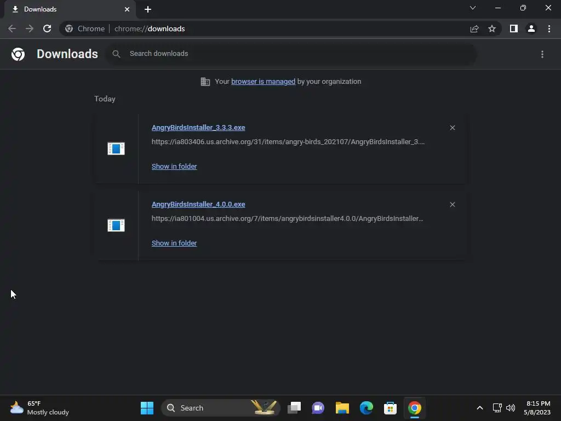561x421 pixels.
Task: Remove AngryBirdsInstaller_3.3.3.exe from the list
Action: [453, 128]
